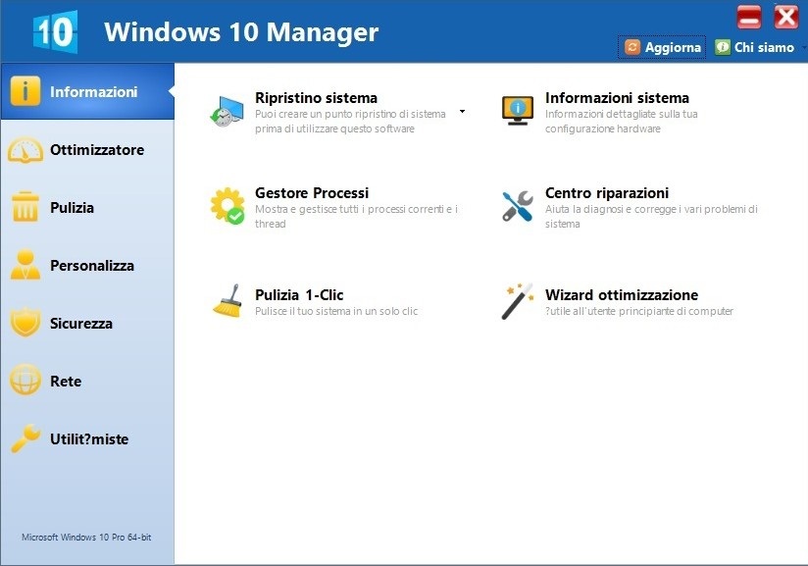Screen dimensions: 808x566
Task: Click description 'Pulisce il tuo sistema in un solo clic'
Action: [336, 311]
